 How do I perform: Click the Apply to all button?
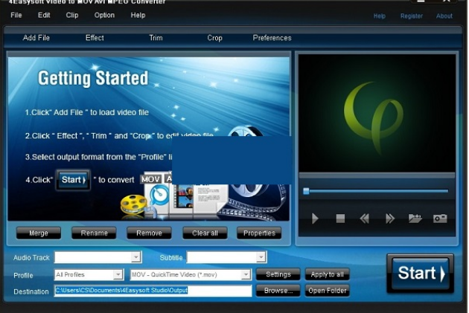coord(328,274)
